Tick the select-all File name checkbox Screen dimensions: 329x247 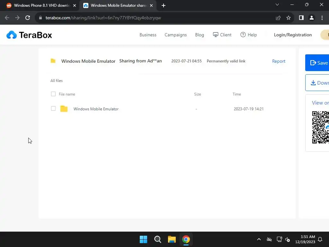53,94
